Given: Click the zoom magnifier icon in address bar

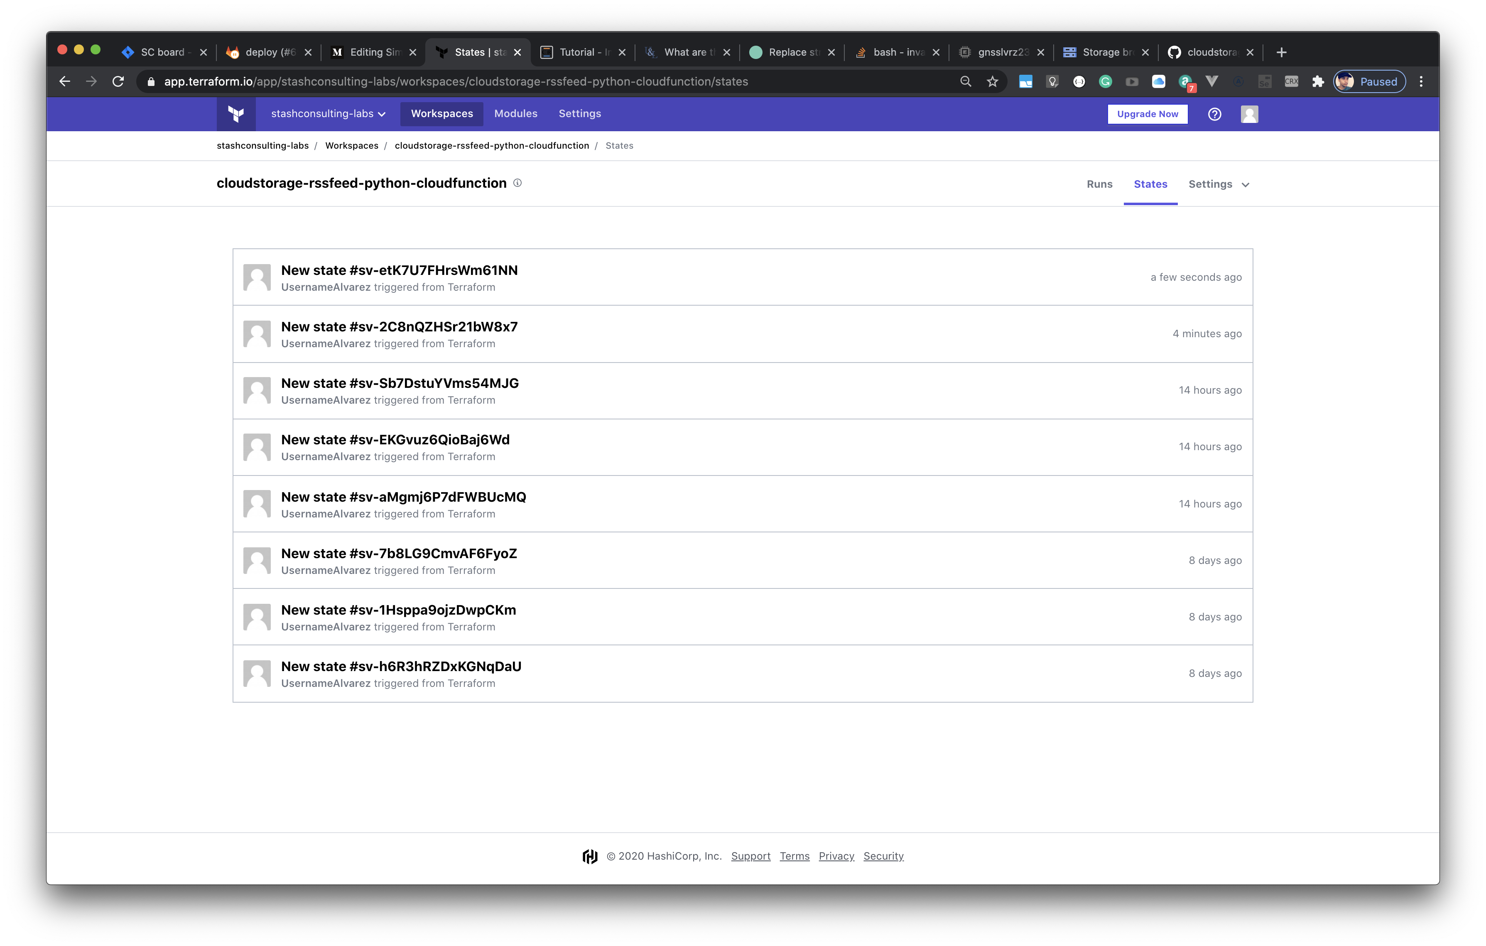Looking at the screenshot, I should (x=966, y=81).
